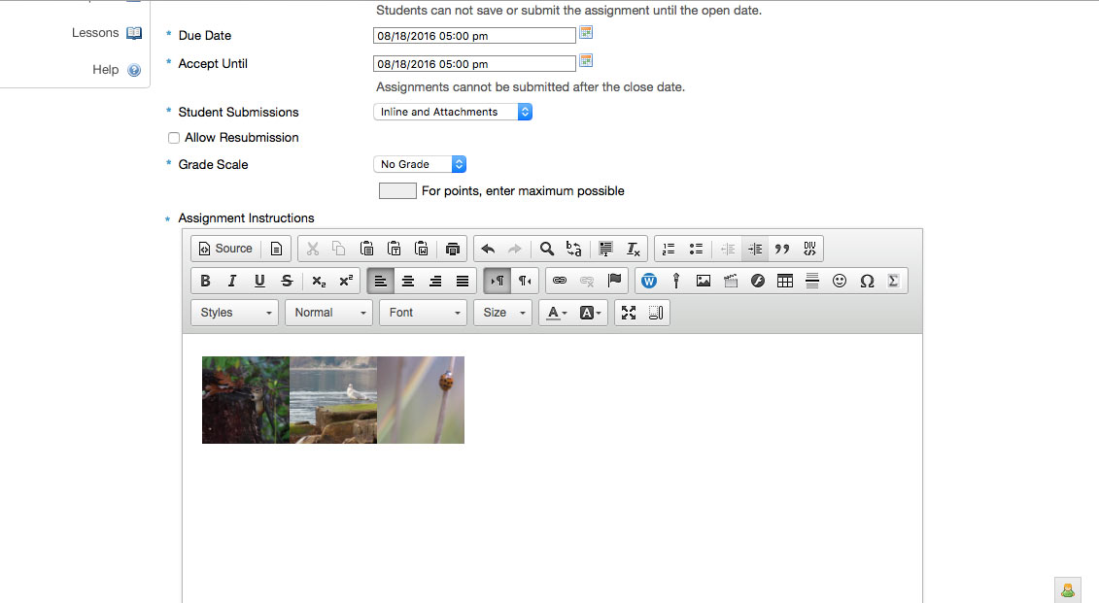The height and width of the screenshot is (603, 1099).
Task: Click Paste as plain text icon
Action: 394,249
